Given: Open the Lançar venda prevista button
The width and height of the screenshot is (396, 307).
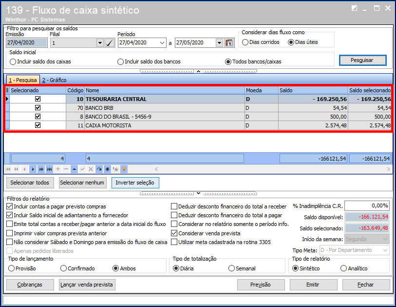Looking at the screenshot, I should [87, 285].
